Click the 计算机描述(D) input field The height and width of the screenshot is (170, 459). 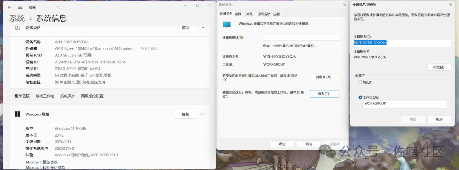click(301, 37)
